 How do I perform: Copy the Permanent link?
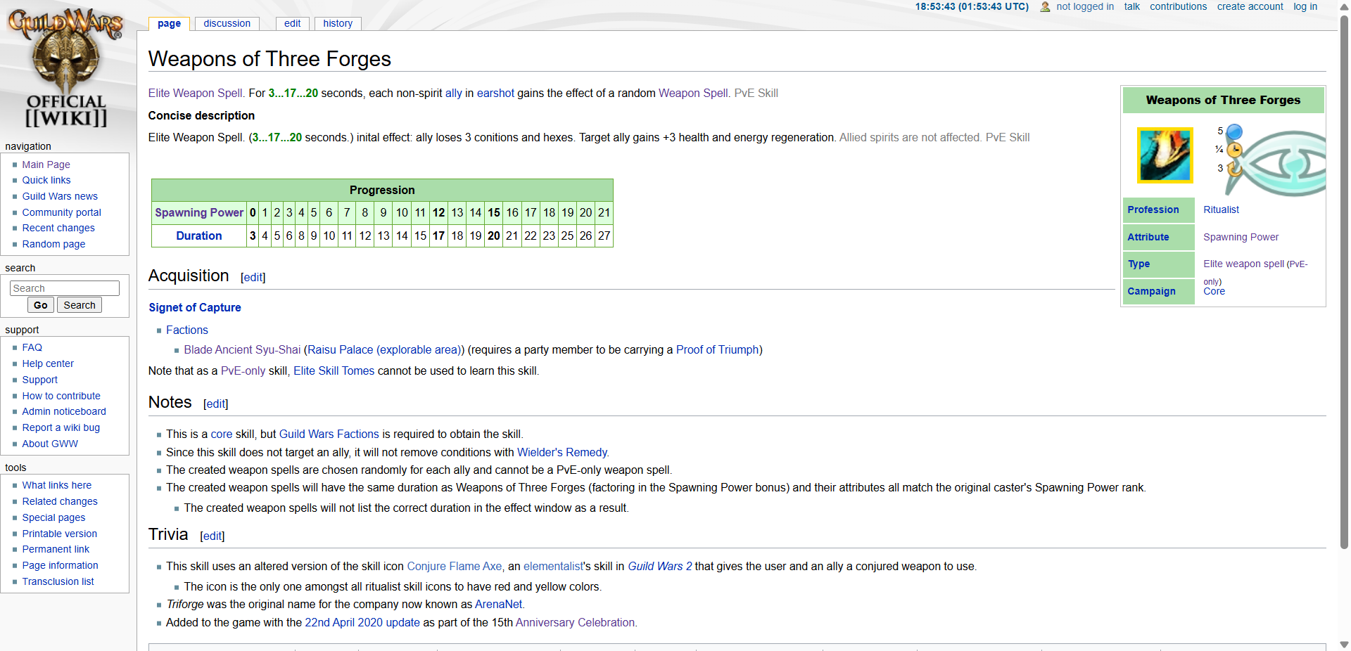click(x=56, y=549)
